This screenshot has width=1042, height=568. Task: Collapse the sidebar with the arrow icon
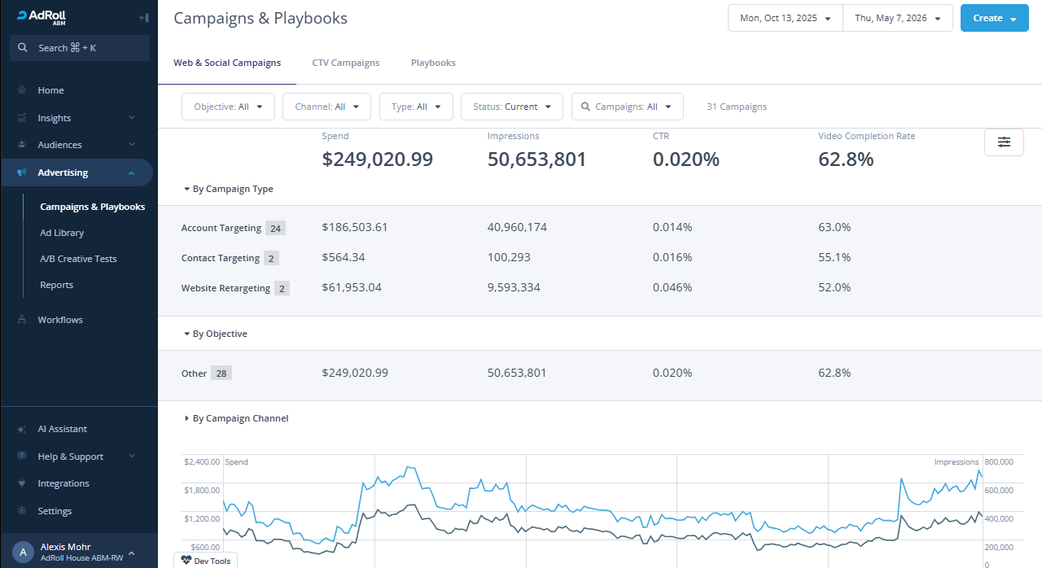pyautogui.click(x=143, y=17)
